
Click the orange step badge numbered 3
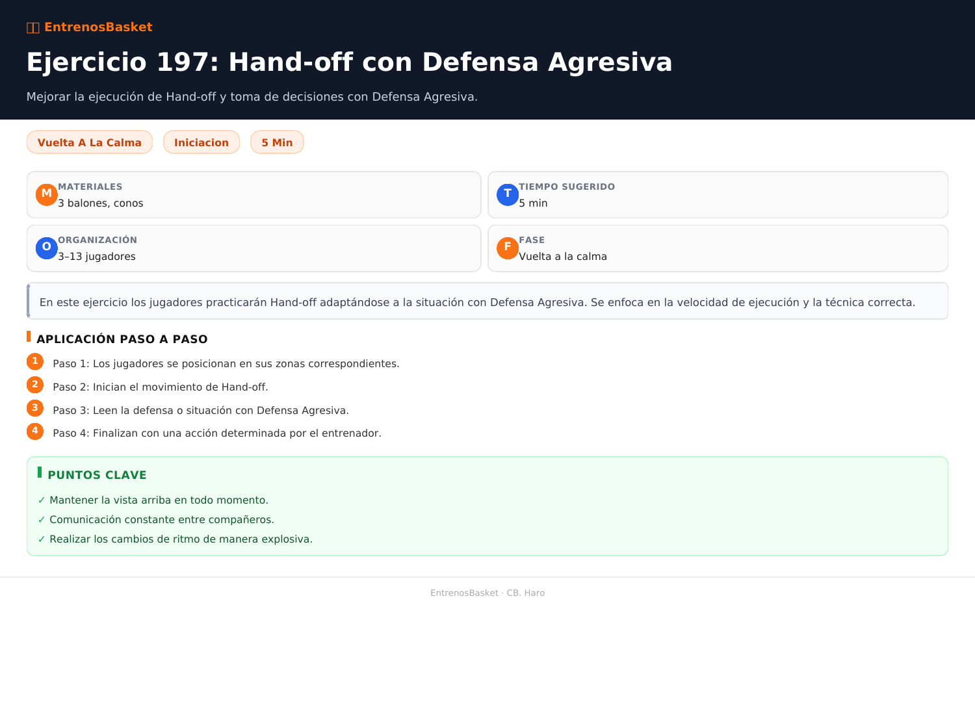(35, 408)
